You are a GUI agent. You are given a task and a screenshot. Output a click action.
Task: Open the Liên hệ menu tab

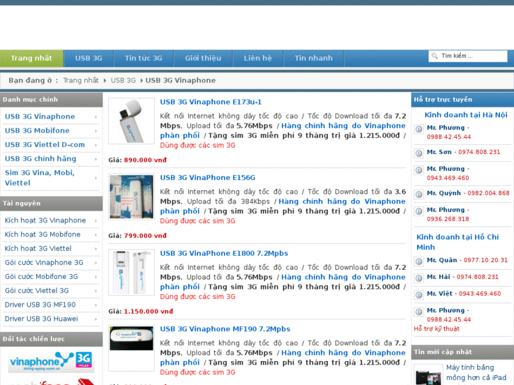coord(257,59)
